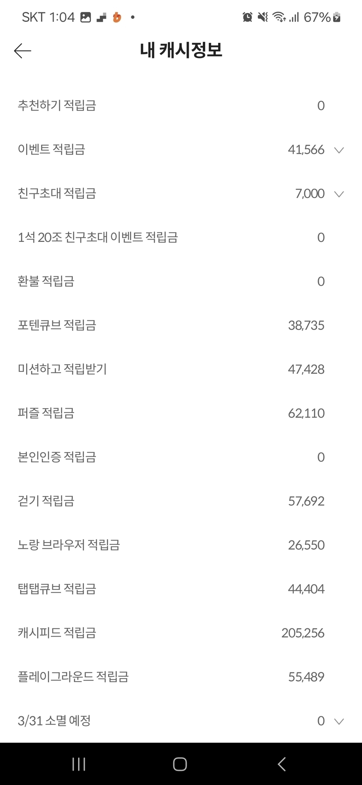Tap the muted sound status icon

pyautogui.click(x=263, y=17)
